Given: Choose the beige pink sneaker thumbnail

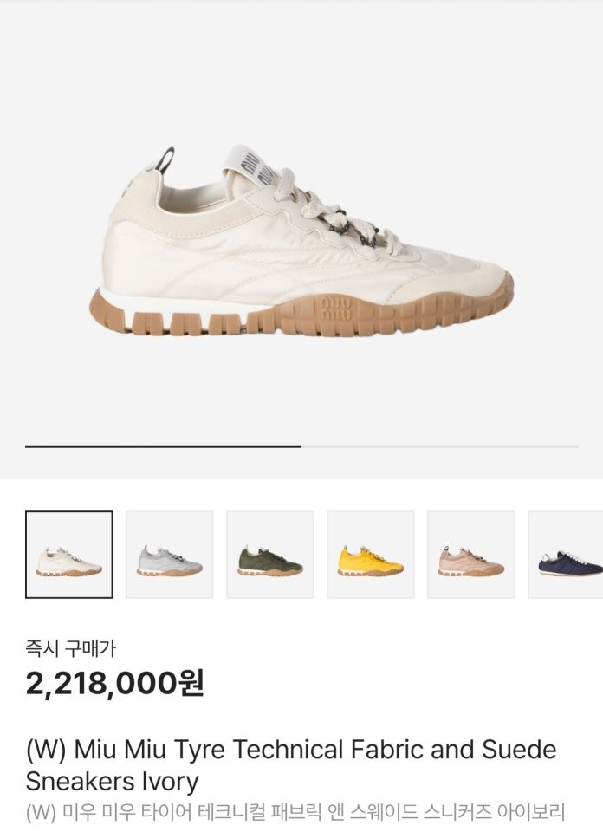Looking at the screenshot, I should click(x=471, y=555).
